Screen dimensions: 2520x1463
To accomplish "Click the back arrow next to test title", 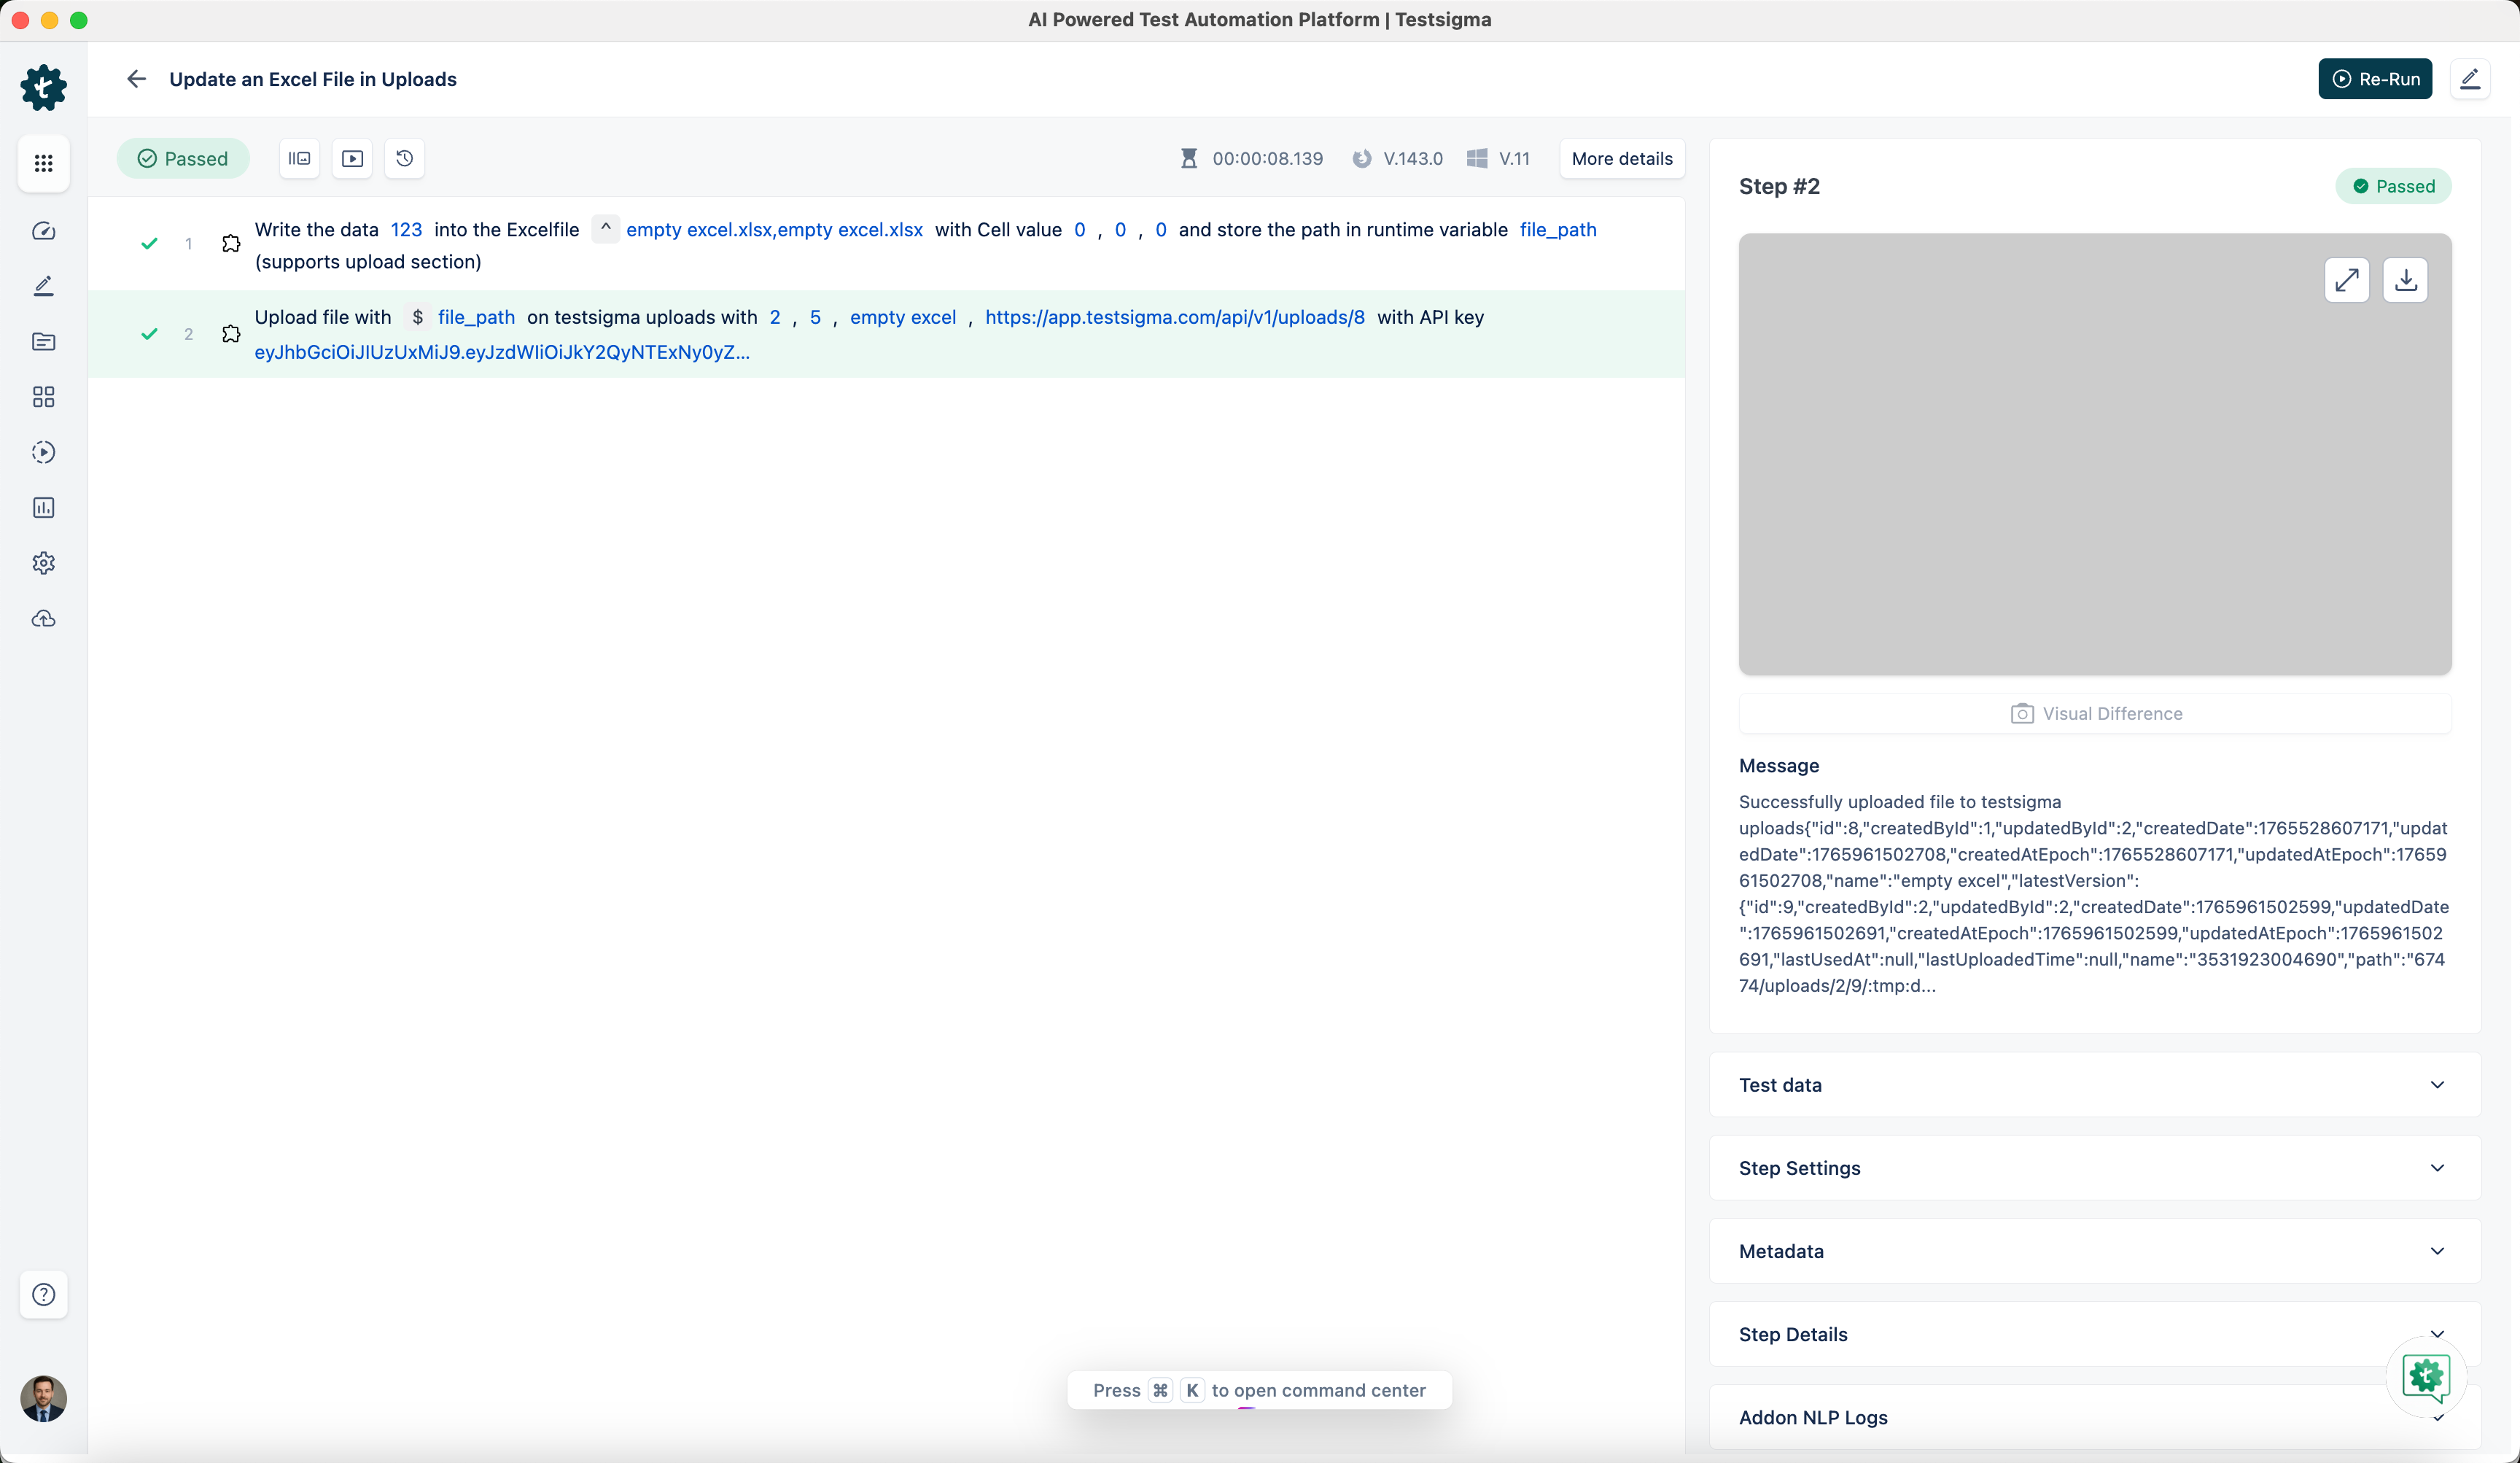I will [136, 79].
